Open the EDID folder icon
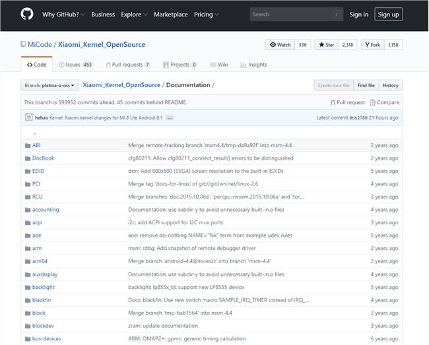The width and height of the screenshot is (429, 345). [28, 171]
